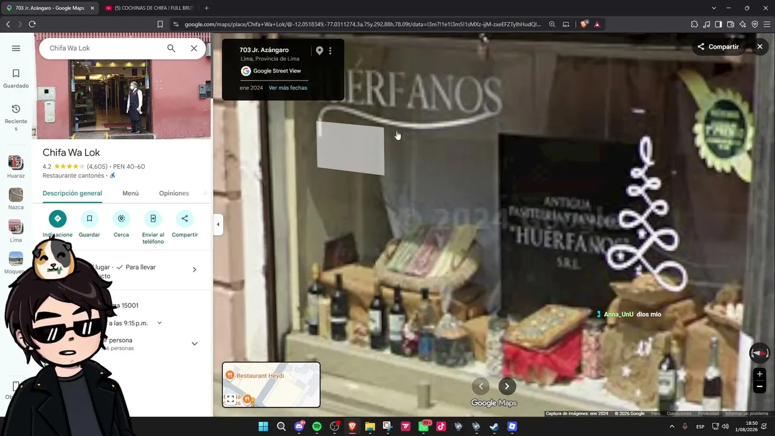Switch to the Menú tab
The width and height of the screenshot is (775, 436).
(130, 193)
